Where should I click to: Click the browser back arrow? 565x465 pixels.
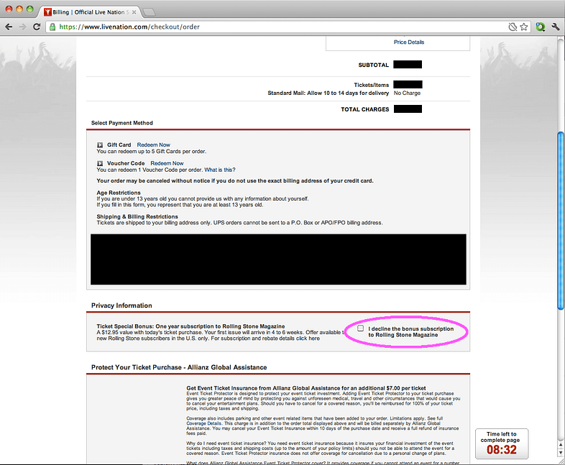(9, 27)
